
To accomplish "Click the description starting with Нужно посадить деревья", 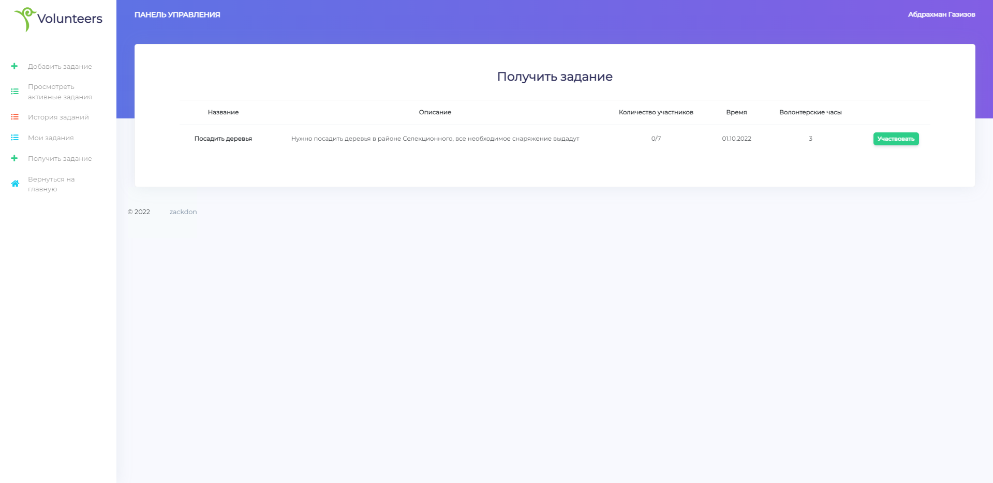I will (x=435, y=139).
